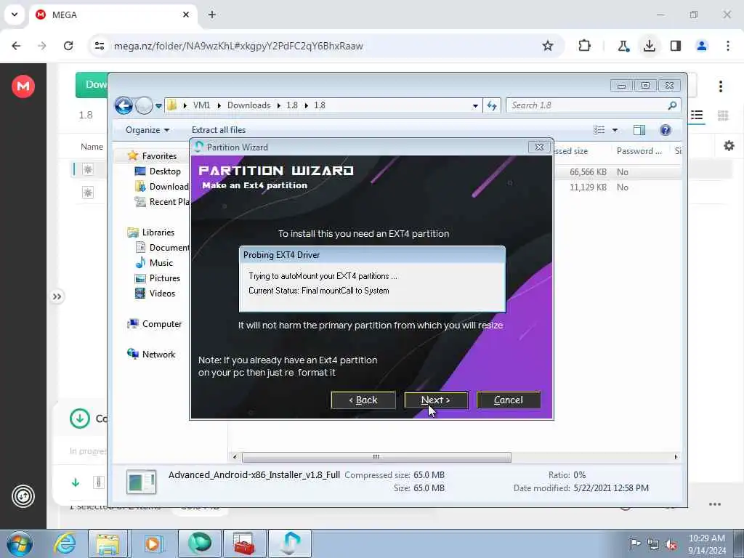Click Next in the Partition Wizard
744x558 pixels.
coord(436,400)
